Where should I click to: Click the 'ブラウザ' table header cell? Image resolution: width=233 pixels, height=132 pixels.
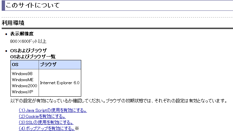(x=60, y=65)
